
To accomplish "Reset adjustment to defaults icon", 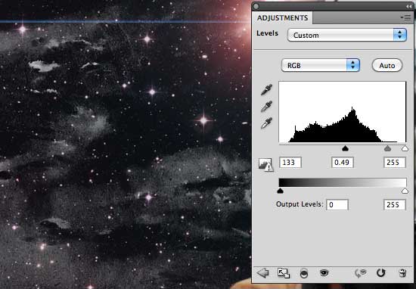I will click(x=381, y=273).
